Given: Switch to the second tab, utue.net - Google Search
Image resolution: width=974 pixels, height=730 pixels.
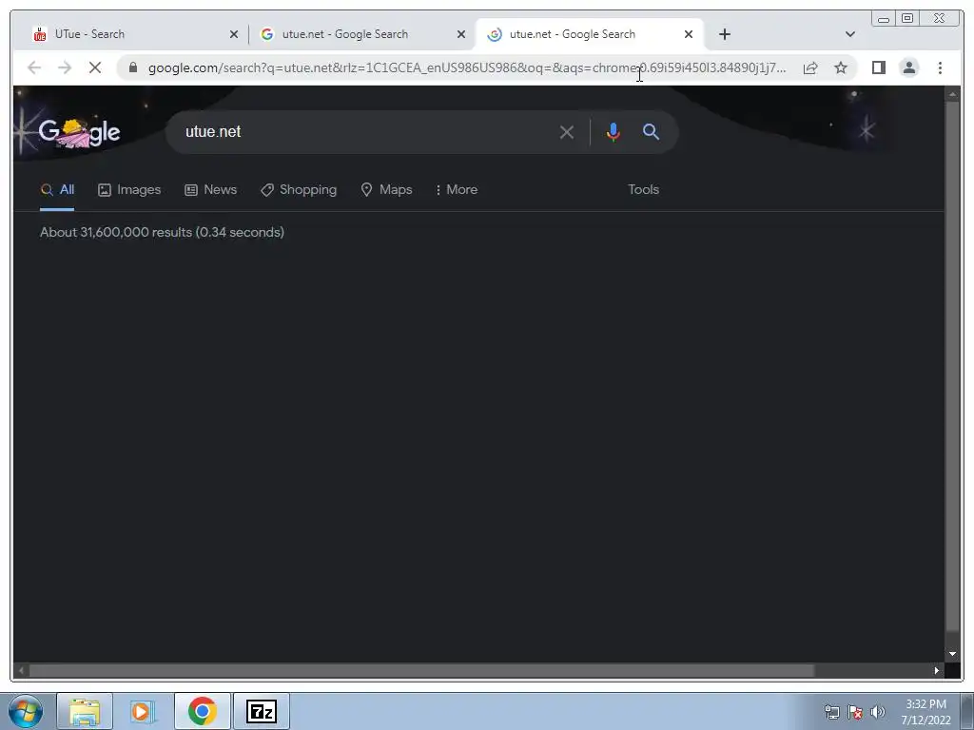Looking at the screenshot, I should pos(362,34).
